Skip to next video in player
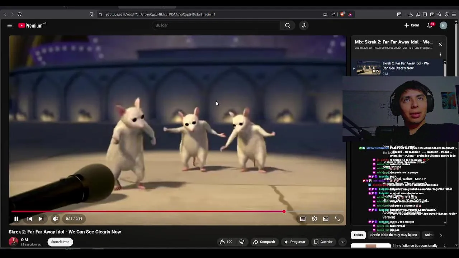Image resolution: width=459 pixels, height=258 pixels. 41,219
